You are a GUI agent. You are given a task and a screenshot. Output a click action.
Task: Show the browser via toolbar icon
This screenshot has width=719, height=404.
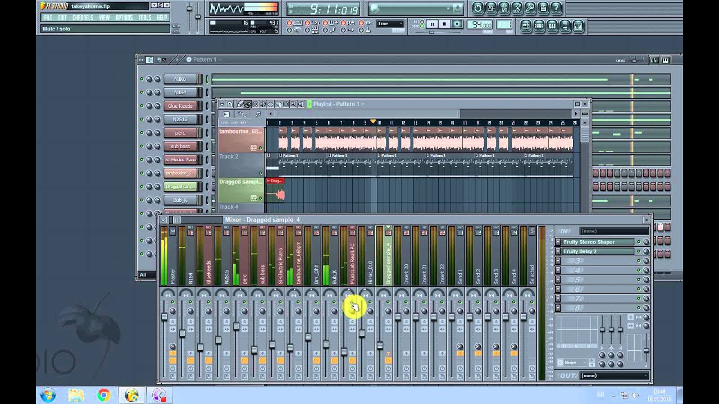[565, 26]
